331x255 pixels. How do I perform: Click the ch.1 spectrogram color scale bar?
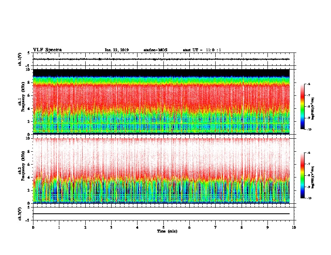point(303,107)
